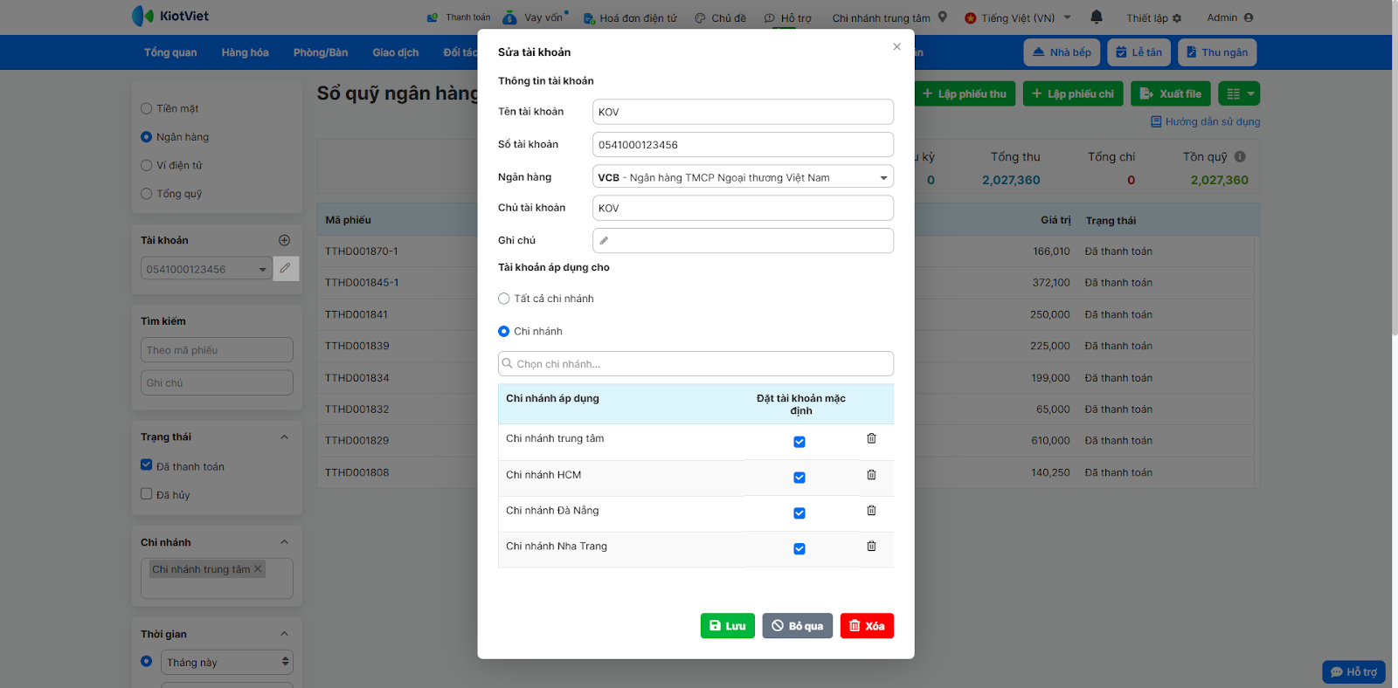The width and height of the screenshot is (1398, 688).
Task: Open the Lễ tân reception screen
Action: (x=1138, y=52)
